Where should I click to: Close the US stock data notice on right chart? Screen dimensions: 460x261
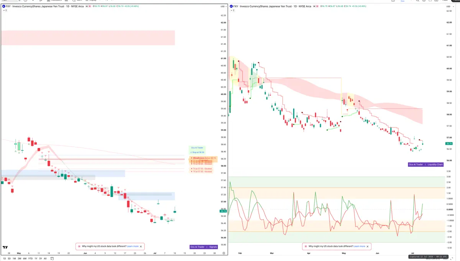[x=367, y=246]
